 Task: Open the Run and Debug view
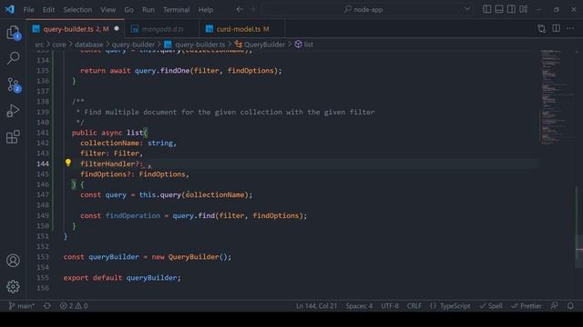14,111
